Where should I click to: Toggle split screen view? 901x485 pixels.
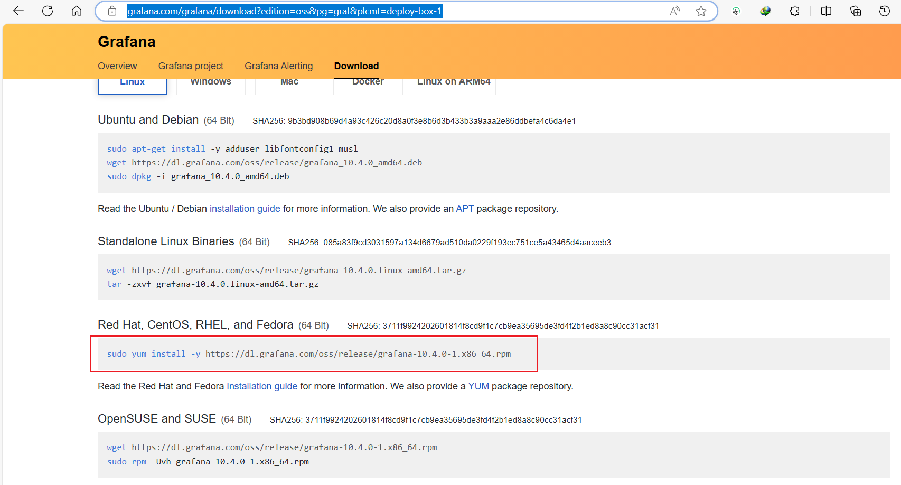[826, 11]
